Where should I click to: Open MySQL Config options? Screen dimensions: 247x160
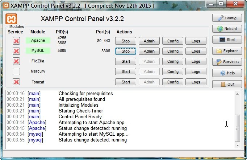(x=173, y=51)
